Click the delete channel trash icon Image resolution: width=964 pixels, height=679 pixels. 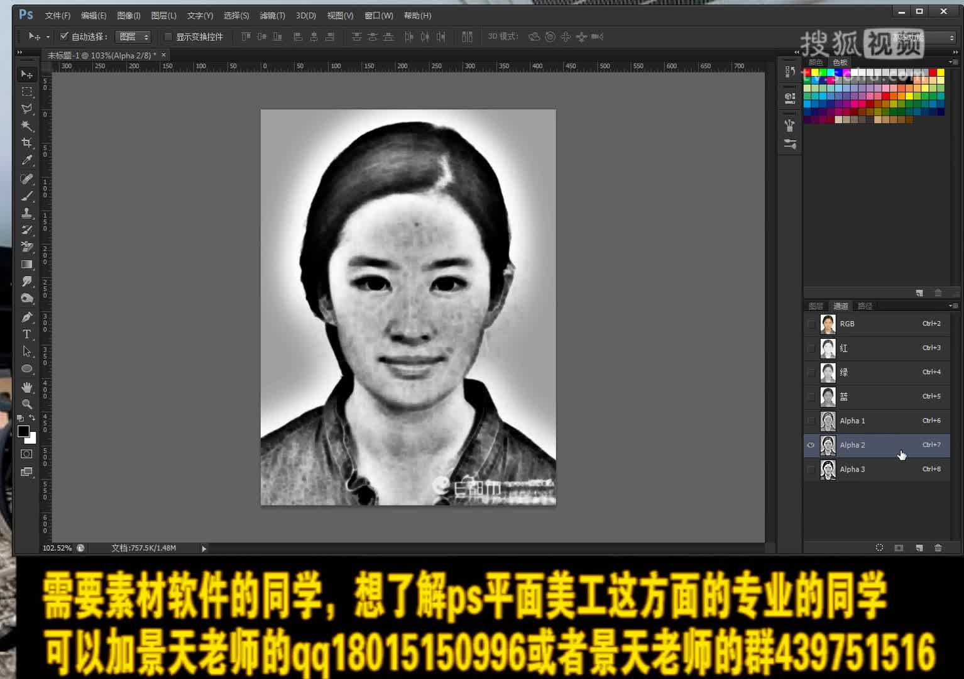tap(938, 548)
